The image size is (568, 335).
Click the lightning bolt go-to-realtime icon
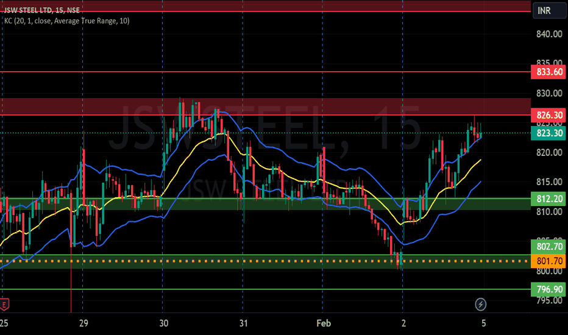pos(481,304)
